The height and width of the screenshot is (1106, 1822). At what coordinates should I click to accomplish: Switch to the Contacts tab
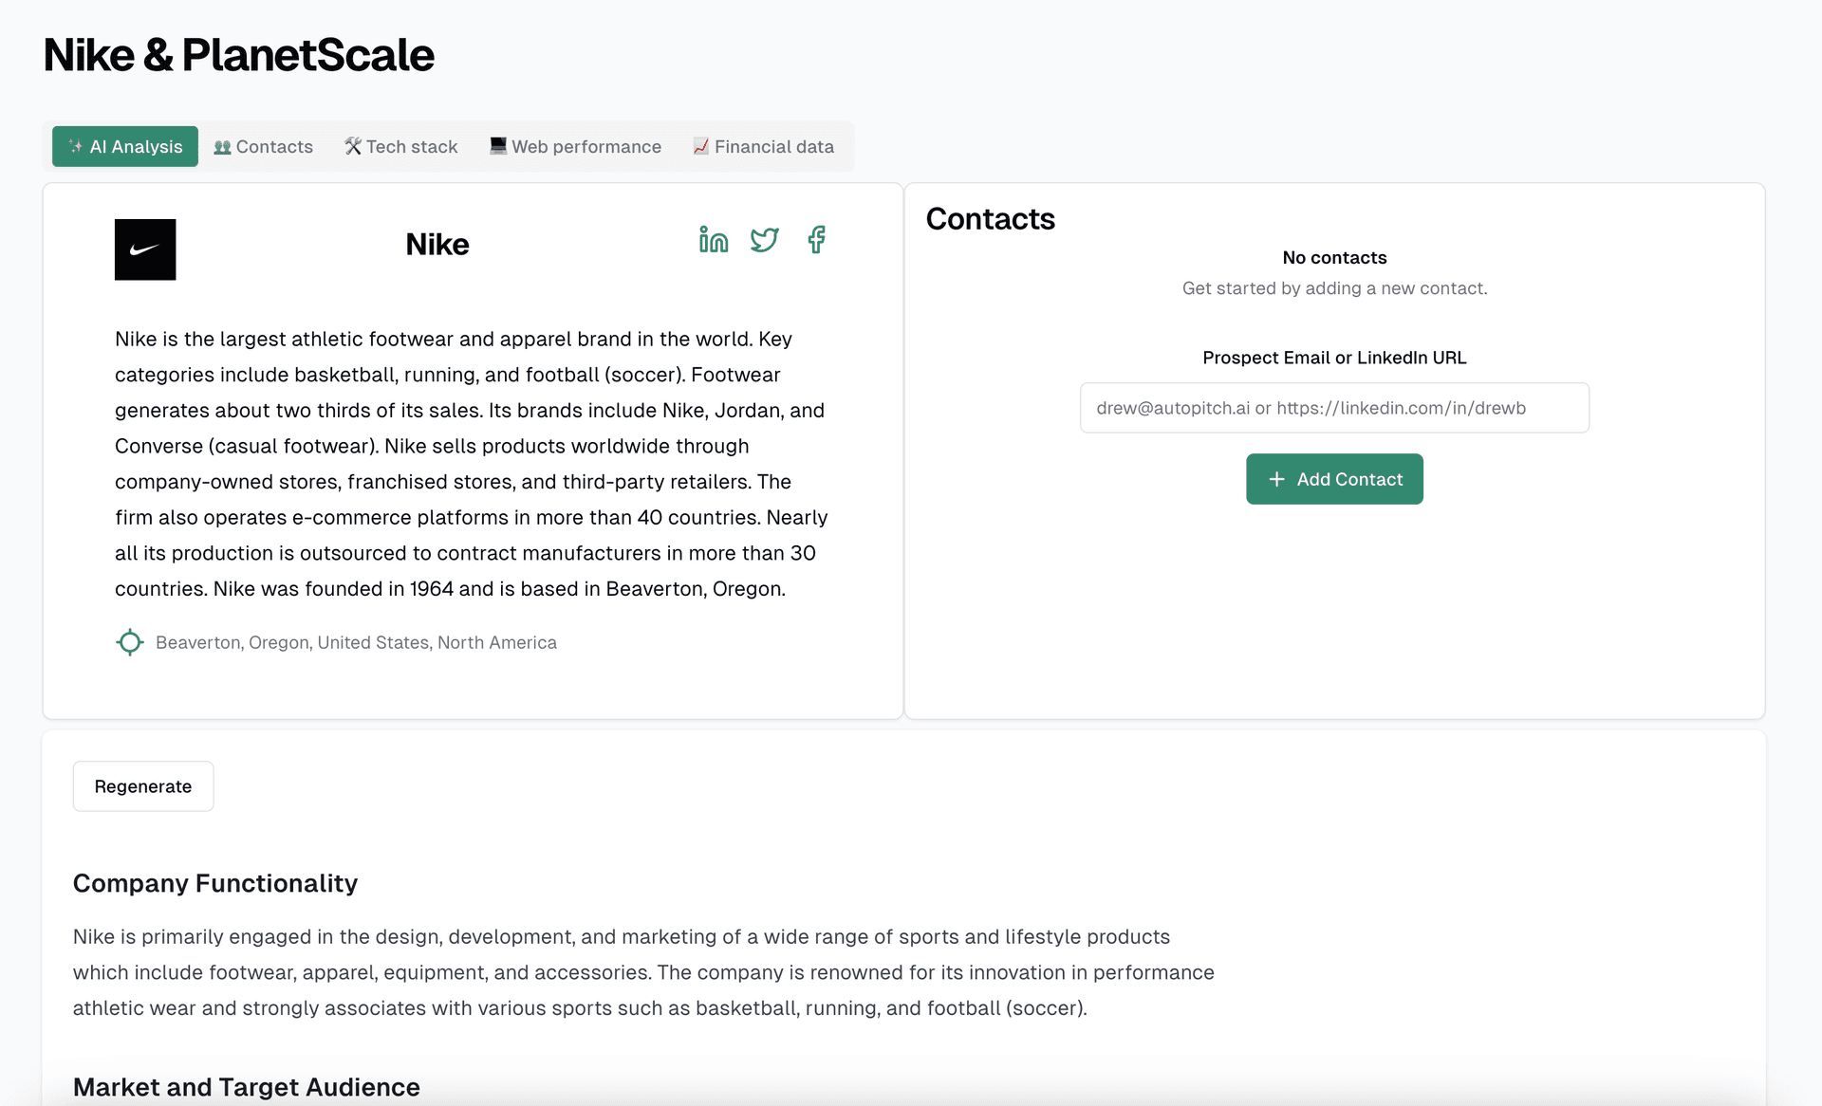tap(264, 147)
